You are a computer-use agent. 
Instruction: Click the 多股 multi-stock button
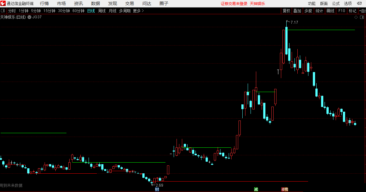[x=308, y=11]
